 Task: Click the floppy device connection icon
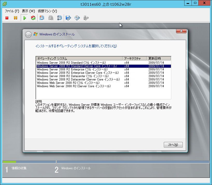[x=68, y=18]
